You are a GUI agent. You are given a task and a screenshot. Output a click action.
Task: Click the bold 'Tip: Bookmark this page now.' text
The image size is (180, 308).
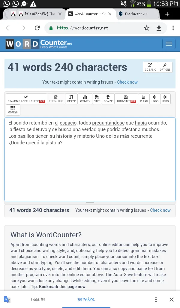click(x=58, y=287)
